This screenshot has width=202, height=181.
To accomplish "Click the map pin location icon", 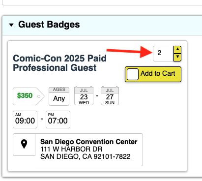I will pos(24,145).
